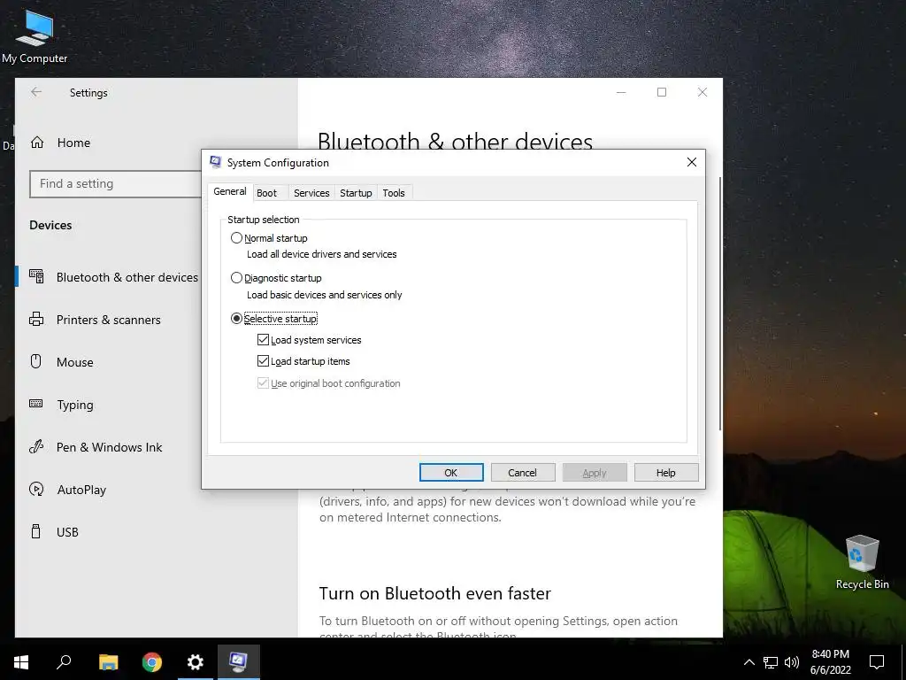The width and height of the screenshot is (906, 680).
Task: Click the Find a setting search box
Action: [116, 184]
